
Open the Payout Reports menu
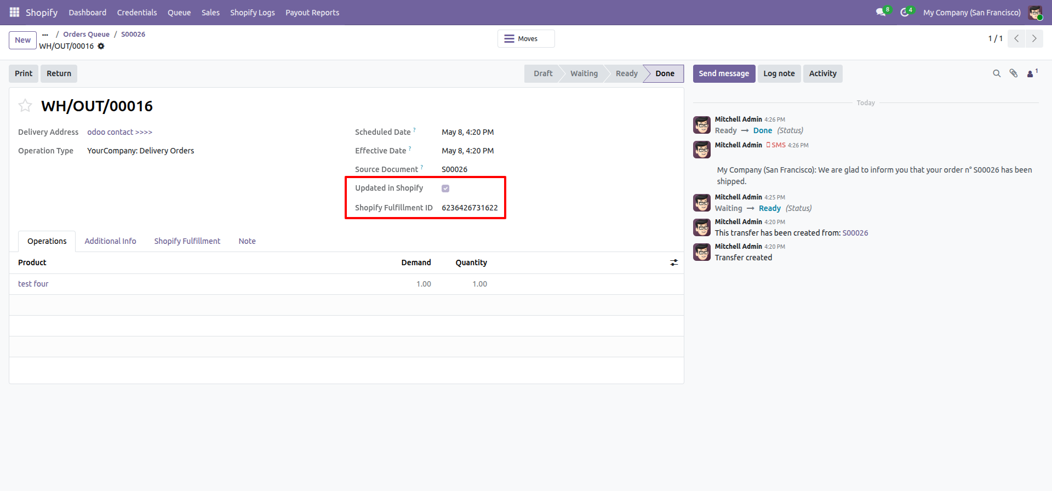[x=312, y=12]
